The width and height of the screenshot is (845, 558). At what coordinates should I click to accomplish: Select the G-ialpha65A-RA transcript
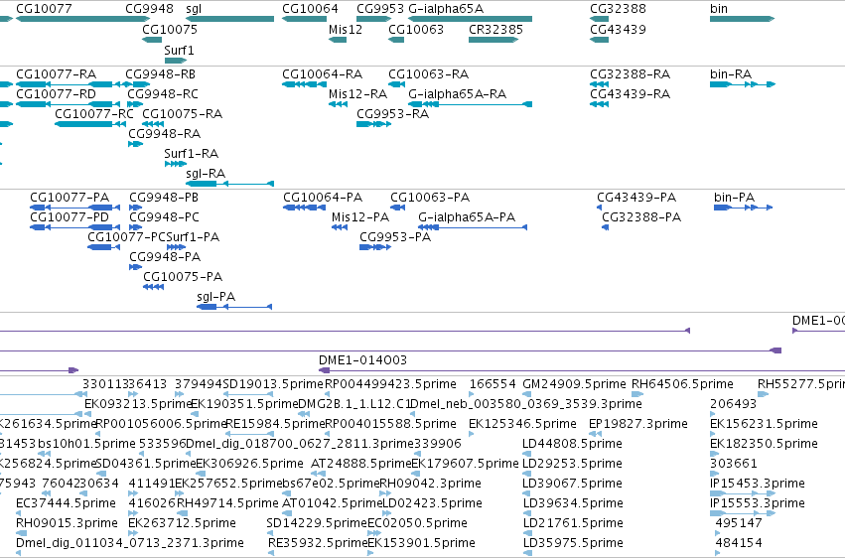coord(471,104)
